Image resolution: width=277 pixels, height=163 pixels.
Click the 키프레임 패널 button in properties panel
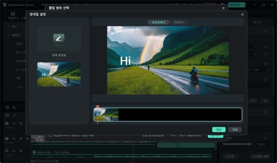tap(261, 156)
